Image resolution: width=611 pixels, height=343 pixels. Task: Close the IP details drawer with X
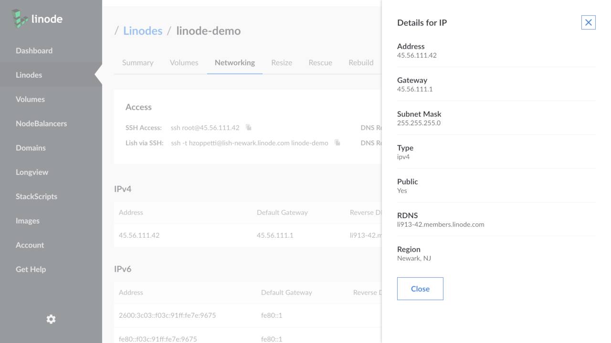588,22
